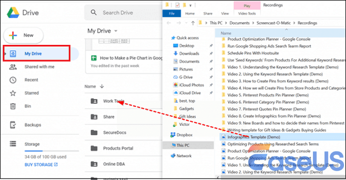The image size is (346, 180).
Task: Open the Online DBA folder
Action: coord(124,164)
